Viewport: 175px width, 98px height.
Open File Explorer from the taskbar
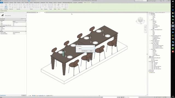[173, 13]
